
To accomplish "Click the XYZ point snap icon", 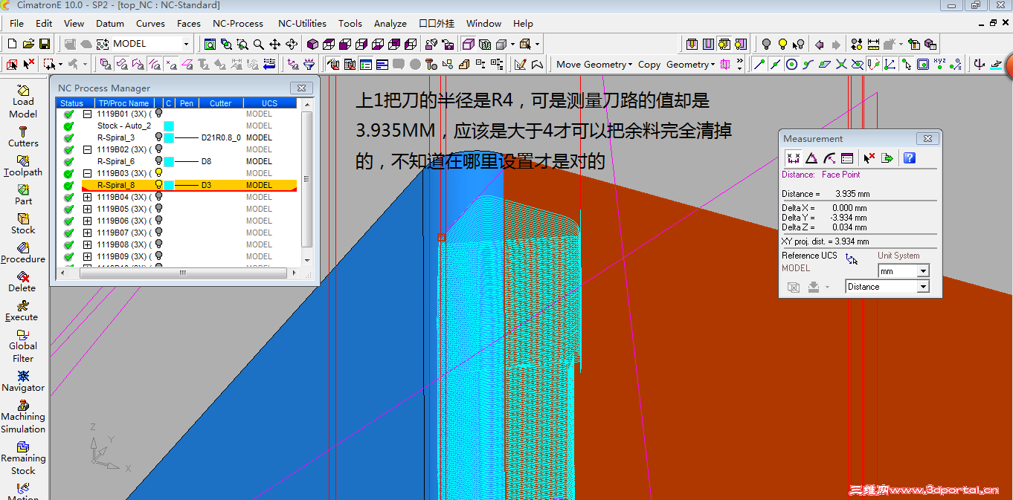I will pyautogui.click(x=939, y=65).
